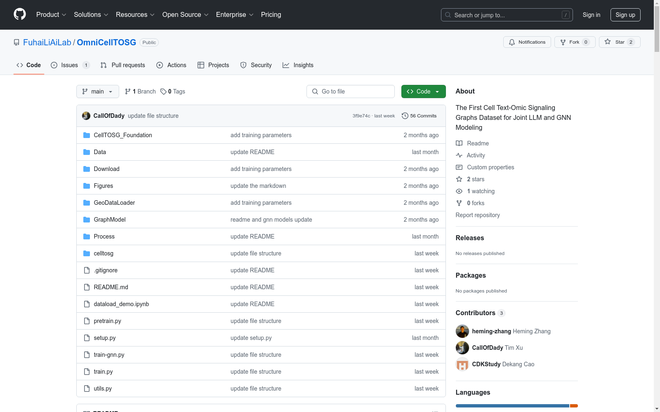Click the watching eye icon
The image size is (660, 412).
(x=459, y=191)
